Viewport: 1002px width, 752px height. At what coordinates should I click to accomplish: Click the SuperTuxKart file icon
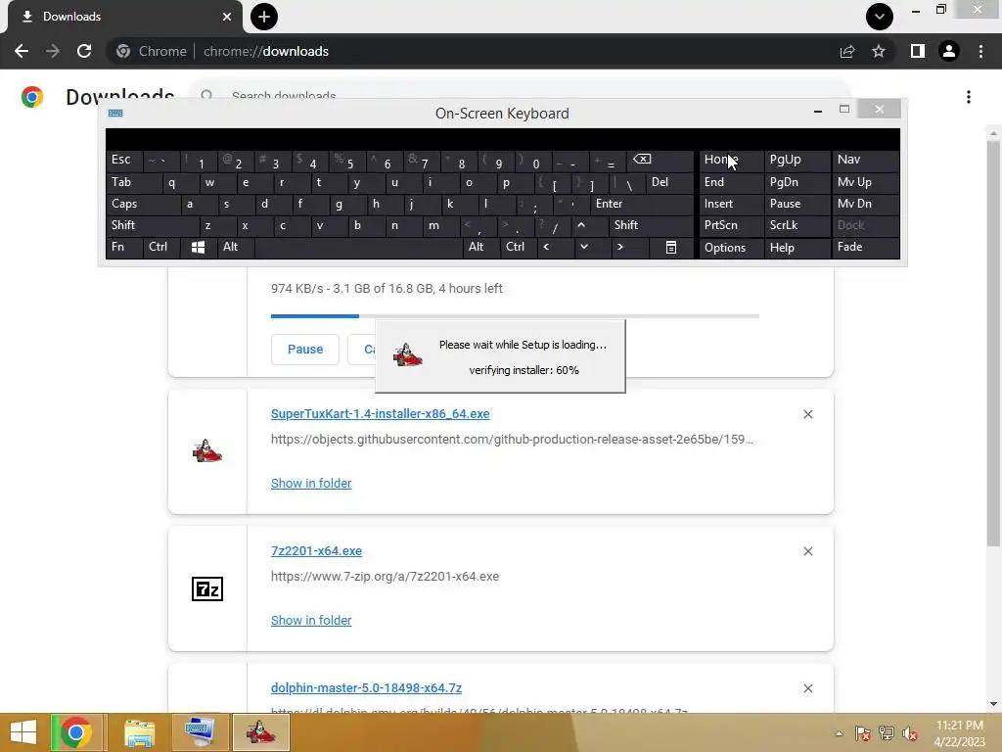point(207,450)
